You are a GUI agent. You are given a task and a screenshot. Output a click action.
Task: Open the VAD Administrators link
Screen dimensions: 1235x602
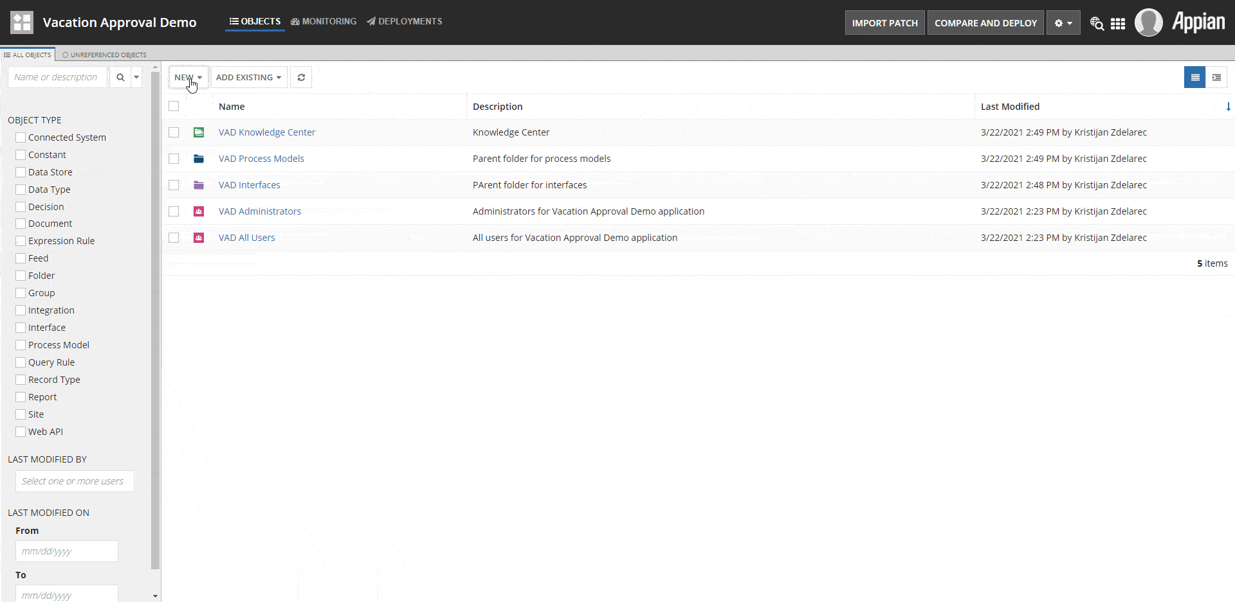260,211
